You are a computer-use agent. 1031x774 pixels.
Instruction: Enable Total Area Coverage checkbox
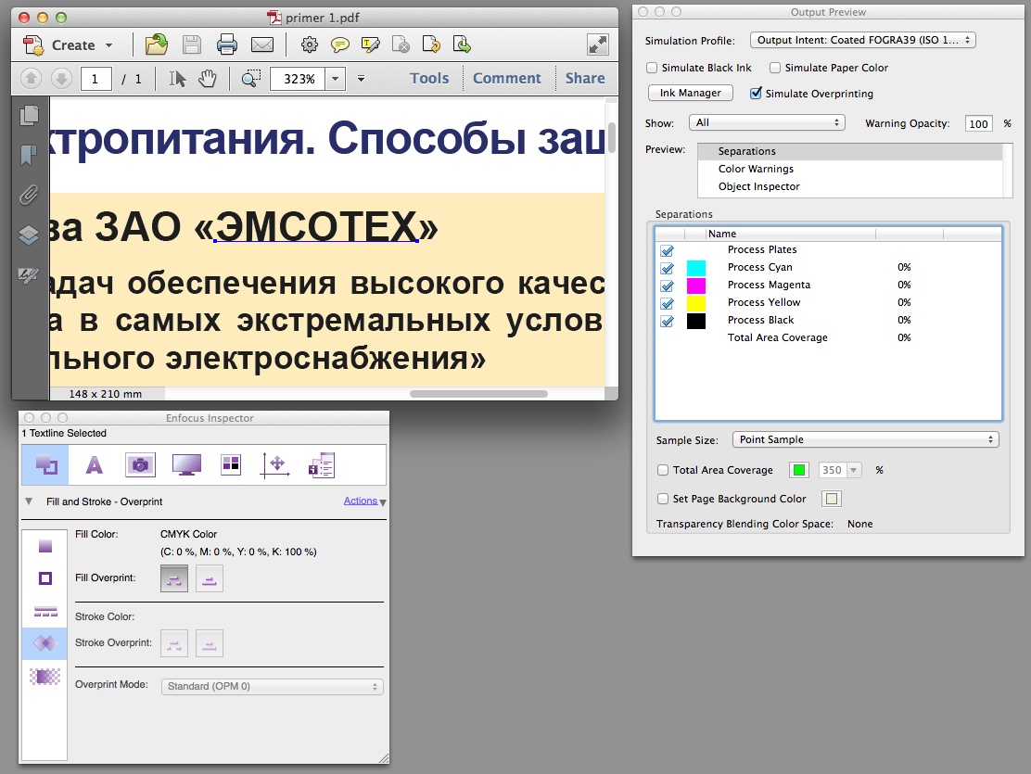pyautogui.click(x=663, y=470)
